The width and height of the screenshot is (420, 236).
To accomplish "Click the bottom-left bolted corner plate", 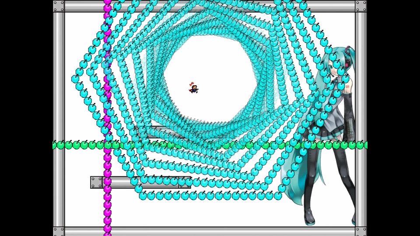I will pyautogui.click(x=59, y=232).
